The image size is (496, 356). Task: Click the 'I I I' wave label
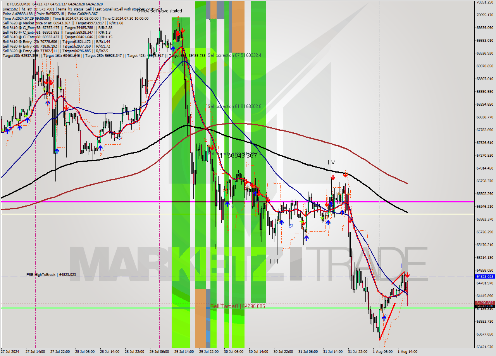coord(274,261)
